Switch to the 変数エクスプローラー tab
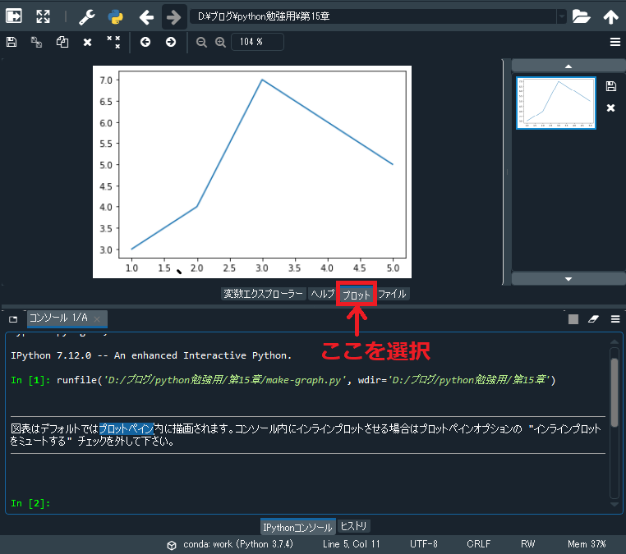The height and width of the screenshot is (554, 626). [x=264, y=294]
